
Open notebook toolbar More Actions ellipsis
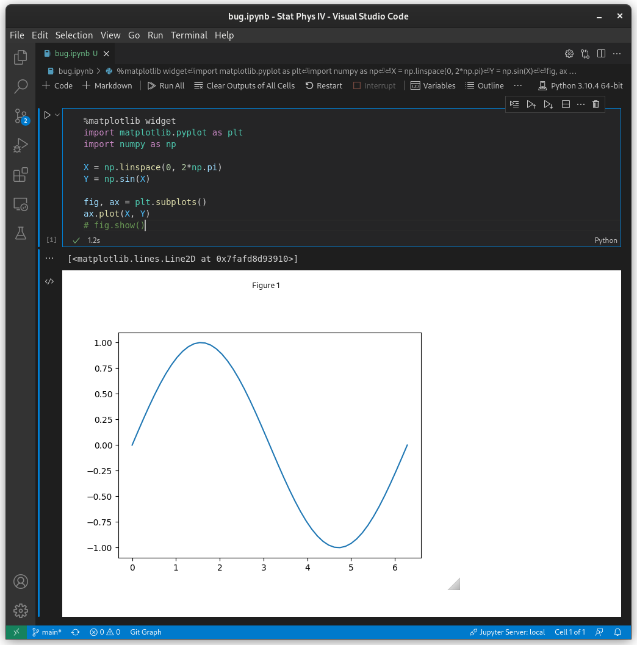(x=517, y=85)
